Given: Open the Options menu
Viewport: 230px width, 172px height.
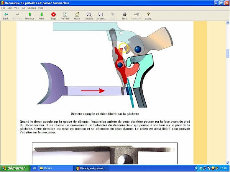Looking at the screenshot, I should click(31, 8).
